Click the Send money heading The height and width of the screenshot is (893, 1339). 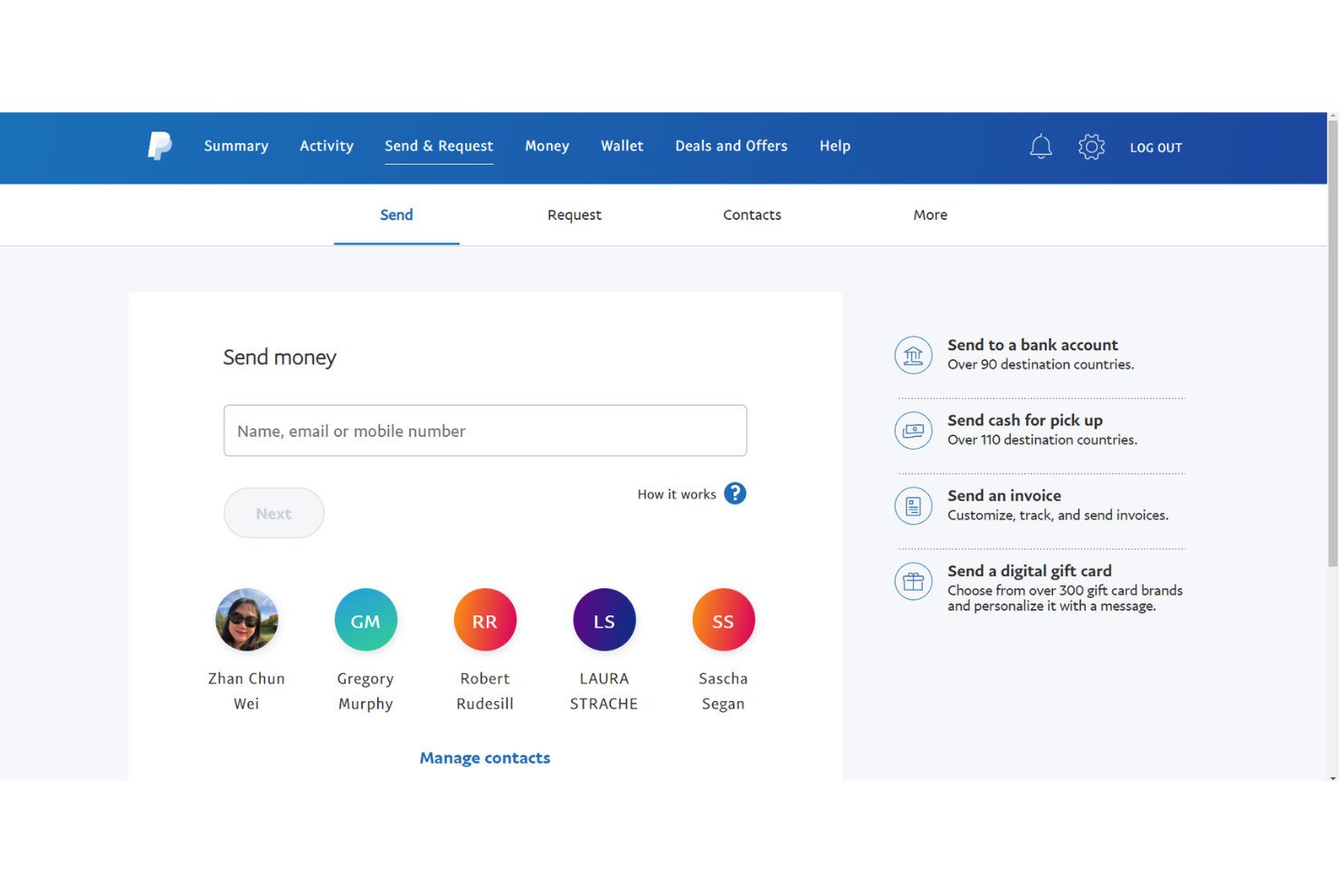280,357
